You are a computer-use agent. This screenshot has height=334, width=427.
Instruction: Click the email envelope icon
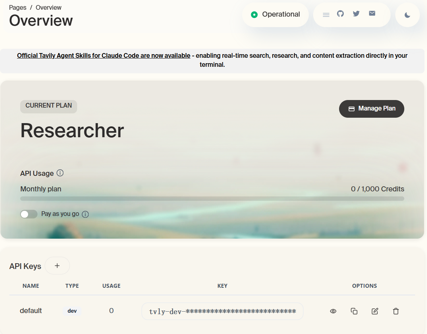click(x=372, y=13)
